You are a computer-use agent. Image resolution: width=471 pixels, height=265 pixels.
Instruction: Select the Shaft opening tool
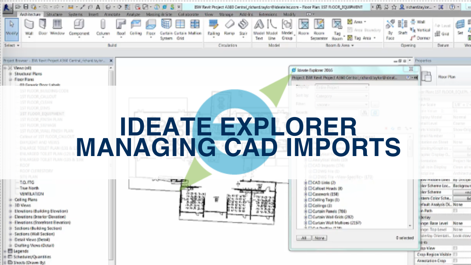point(403,28)
